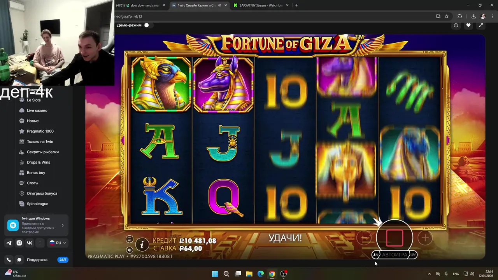
Task: Open Отыгрыш бонуса category
Action: (42, 193)
